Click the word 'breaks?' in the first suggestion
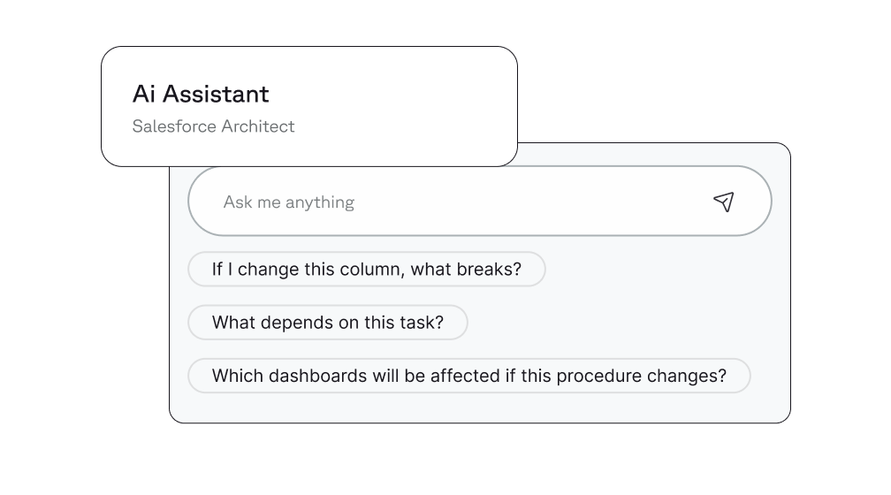 [489, 270]
